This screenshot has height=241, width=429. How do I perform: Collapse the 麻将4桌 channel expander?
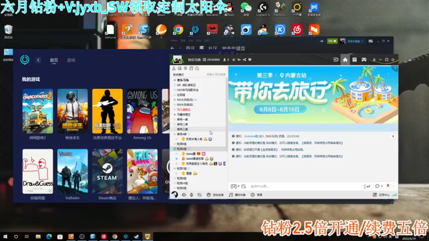pos(175,134)
